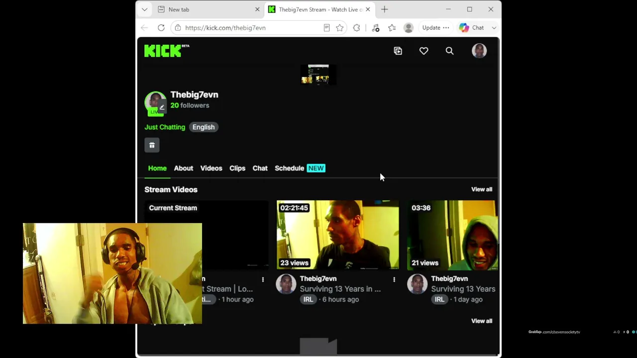Reload the Kick page
The image size is (637, 358).
[161, 28]
